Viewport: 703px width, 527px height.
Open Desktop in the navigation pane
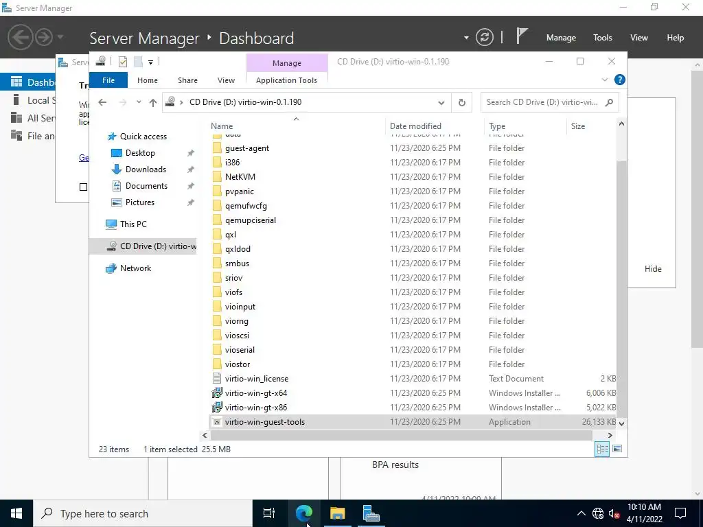(140, 153)
